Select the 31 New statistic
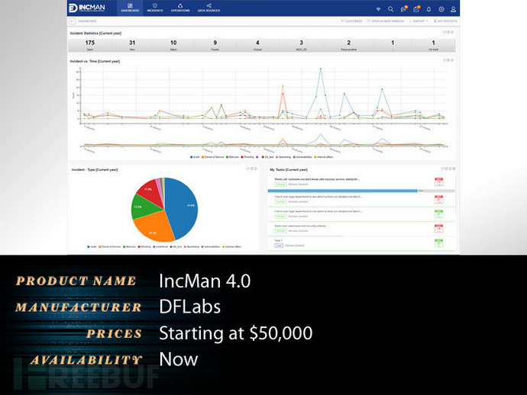This screenshot has height=395, width=527. [x=132, y=45]
